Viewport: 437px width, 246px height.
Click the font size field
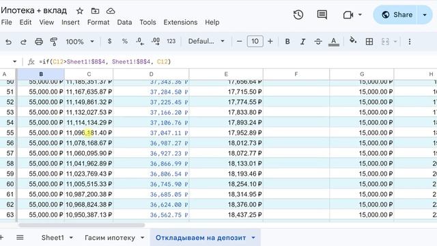click(255, 42)
